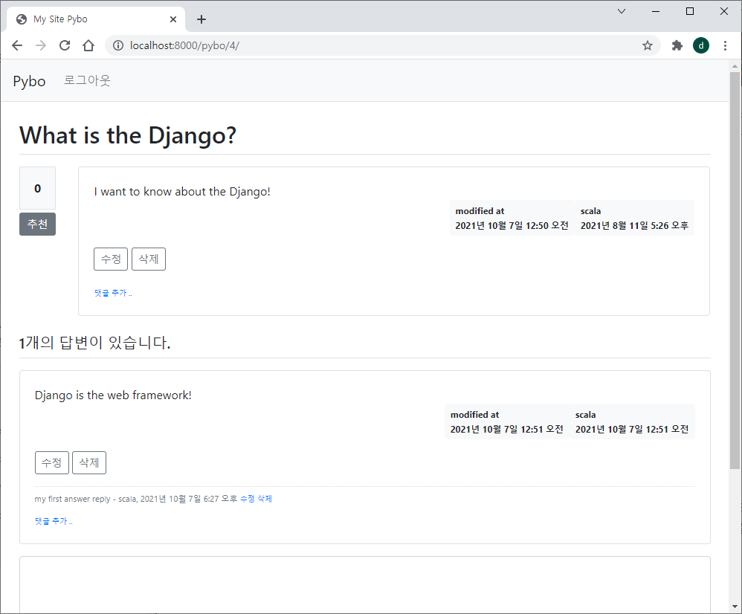
Task: Recommend the question with 추천 button
Action: tap(37, 224)
